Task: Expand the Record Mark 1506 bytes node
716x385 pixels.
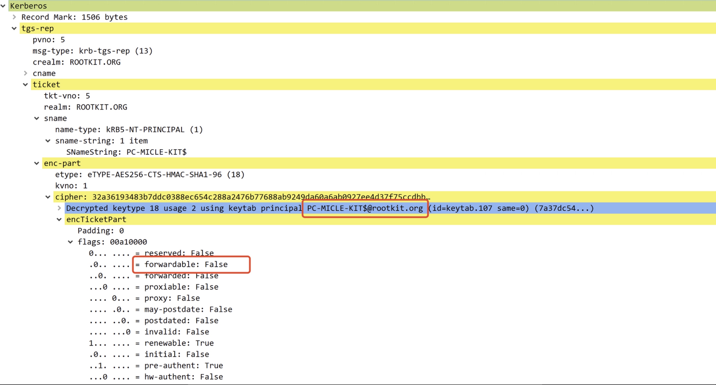Action: 14,17
